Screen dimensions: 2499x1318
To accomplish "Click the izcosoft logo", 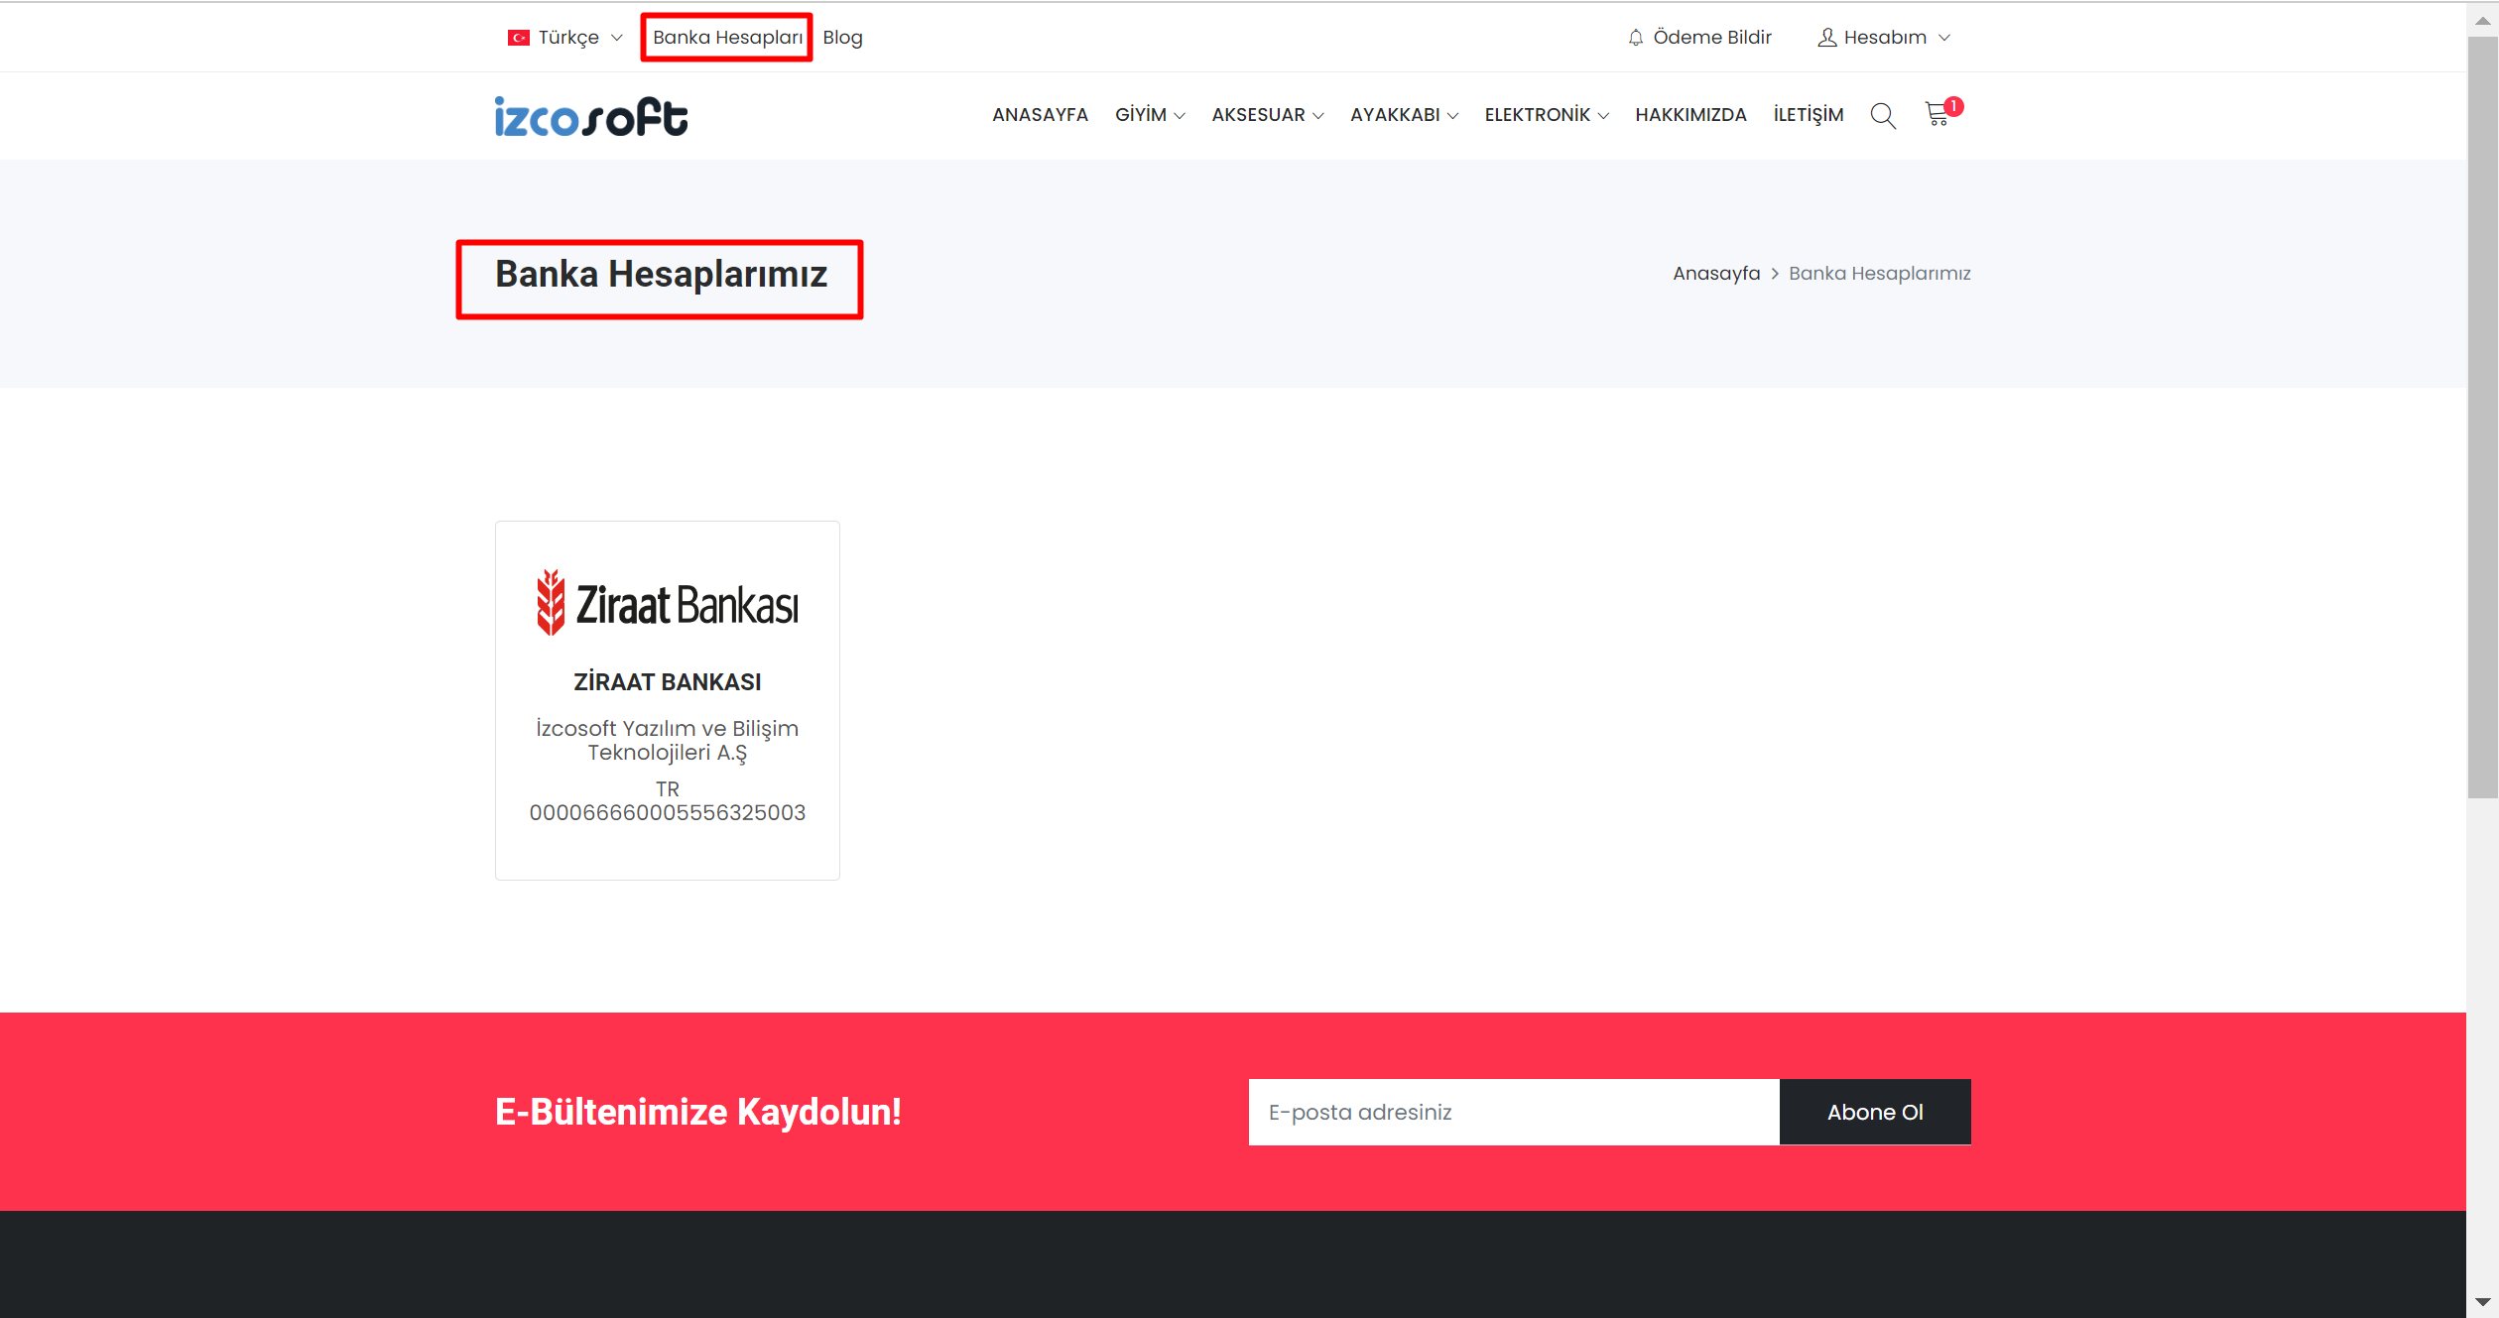I will [591, 117].
